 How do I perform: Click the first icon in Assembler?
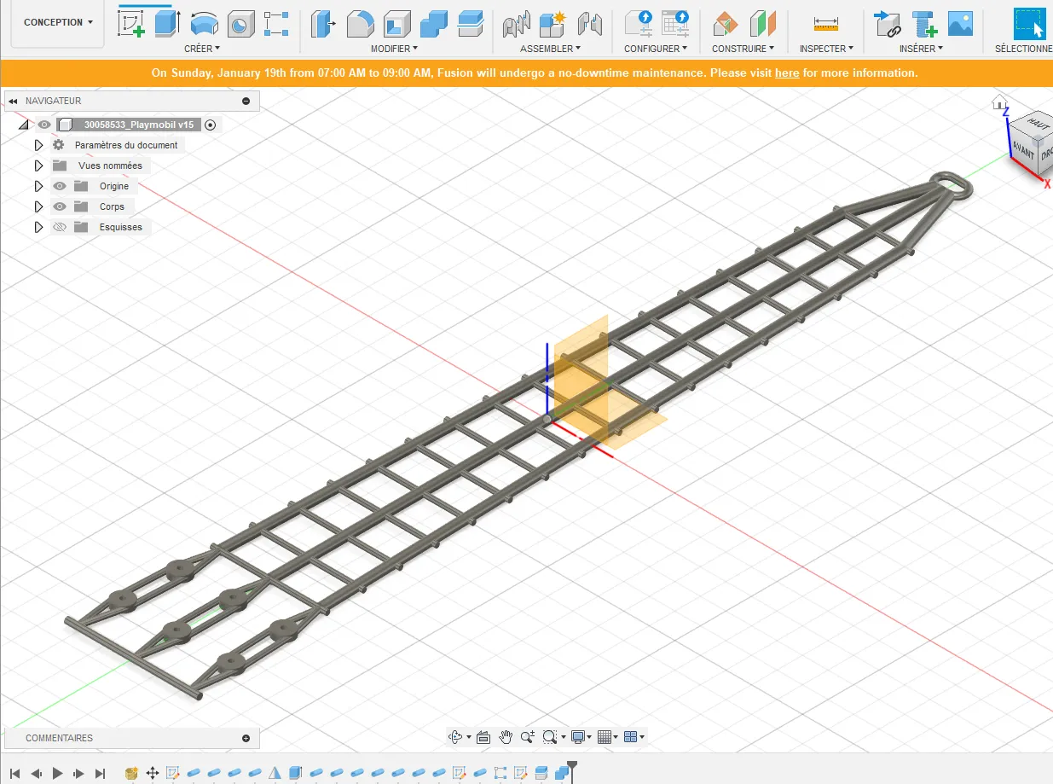click(517, 23)
